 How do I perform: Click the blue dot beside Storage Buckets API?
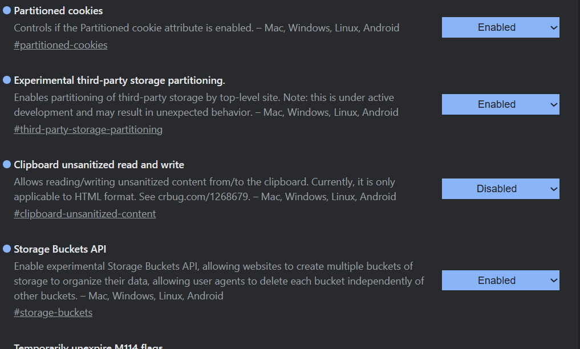(x=7, y=249)
